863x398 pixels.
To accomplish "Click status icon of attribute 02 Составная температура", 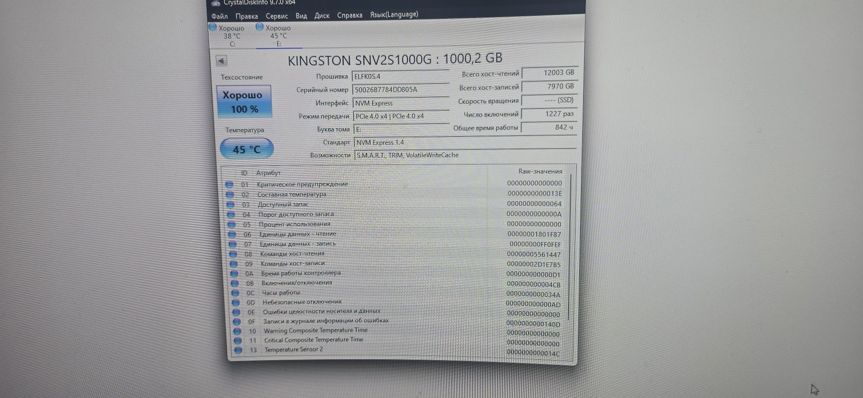I will tap(230, 195).
